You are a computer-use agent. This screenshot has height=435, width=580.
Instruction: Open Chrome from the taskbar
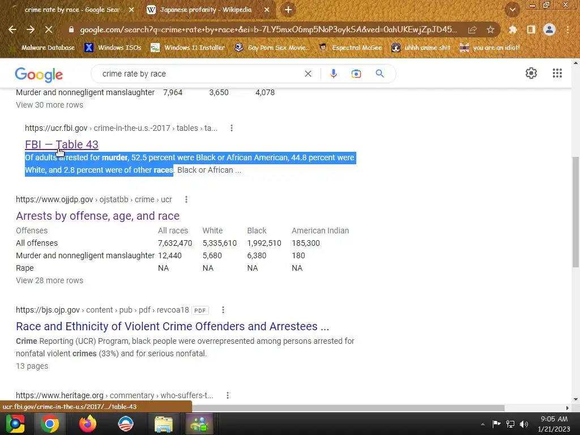click(50, 424)
